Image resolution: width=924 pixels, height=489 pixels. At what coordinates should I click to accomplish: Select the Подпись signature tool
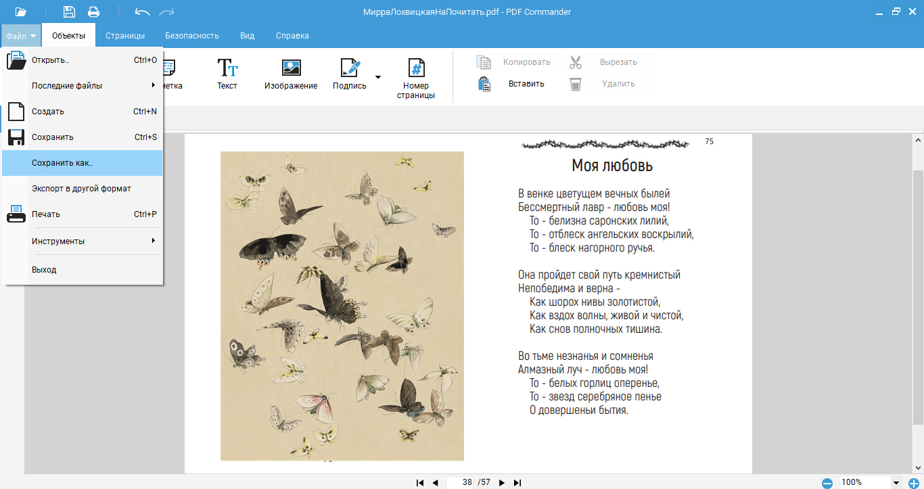click(350, 74)
